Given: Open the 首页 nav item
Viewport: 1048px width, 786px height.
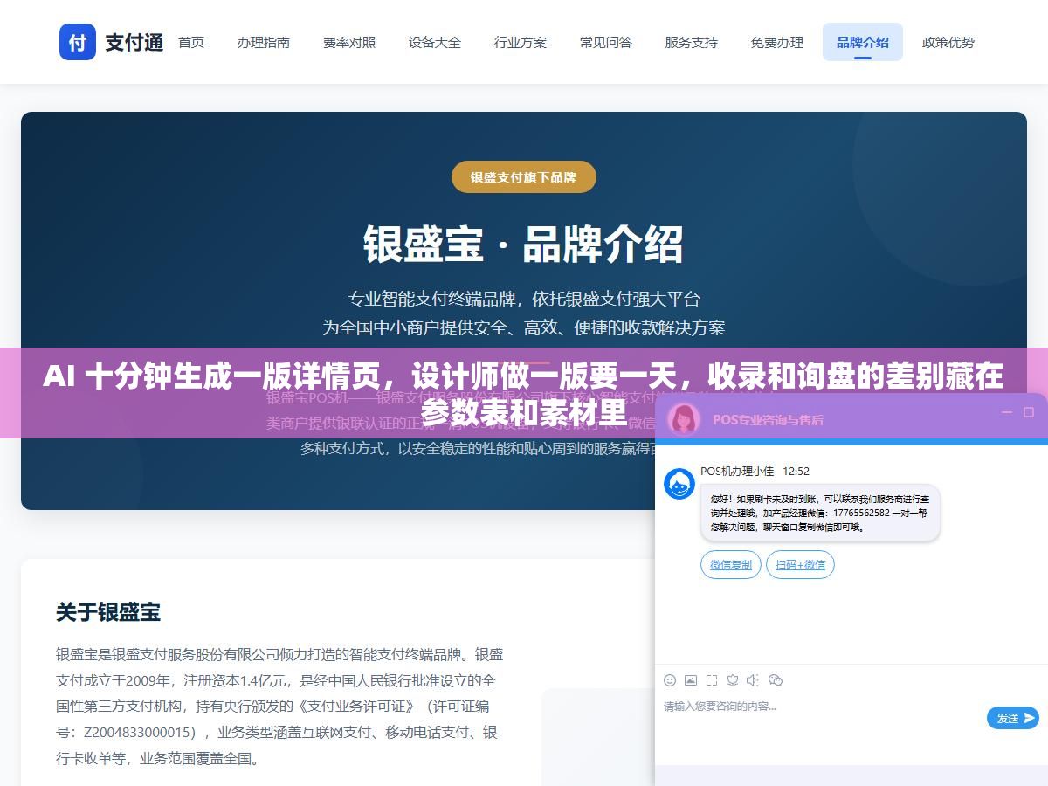Looking at the screenshot, I should 191,42.
